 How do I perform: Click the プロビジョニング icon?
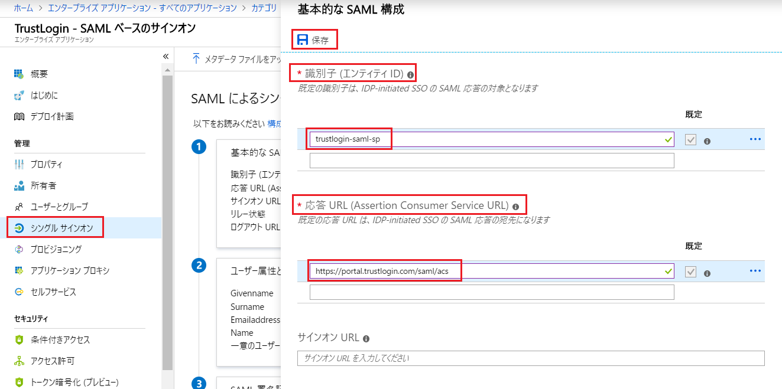click(19, 249)
